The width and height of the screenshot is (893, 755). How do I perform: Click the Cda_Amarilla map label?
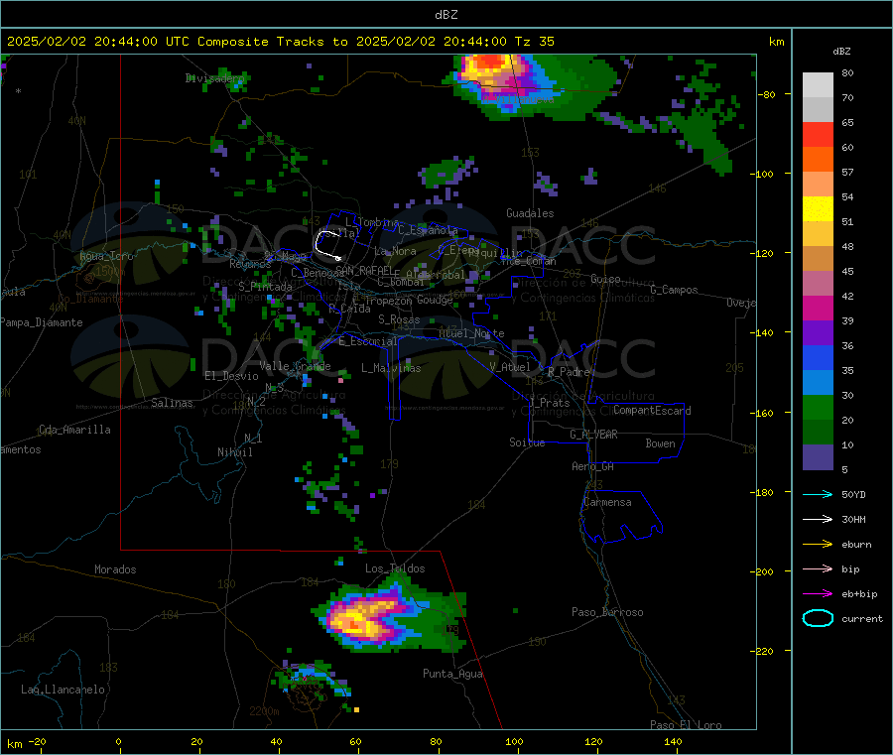(x=74, y=430)
